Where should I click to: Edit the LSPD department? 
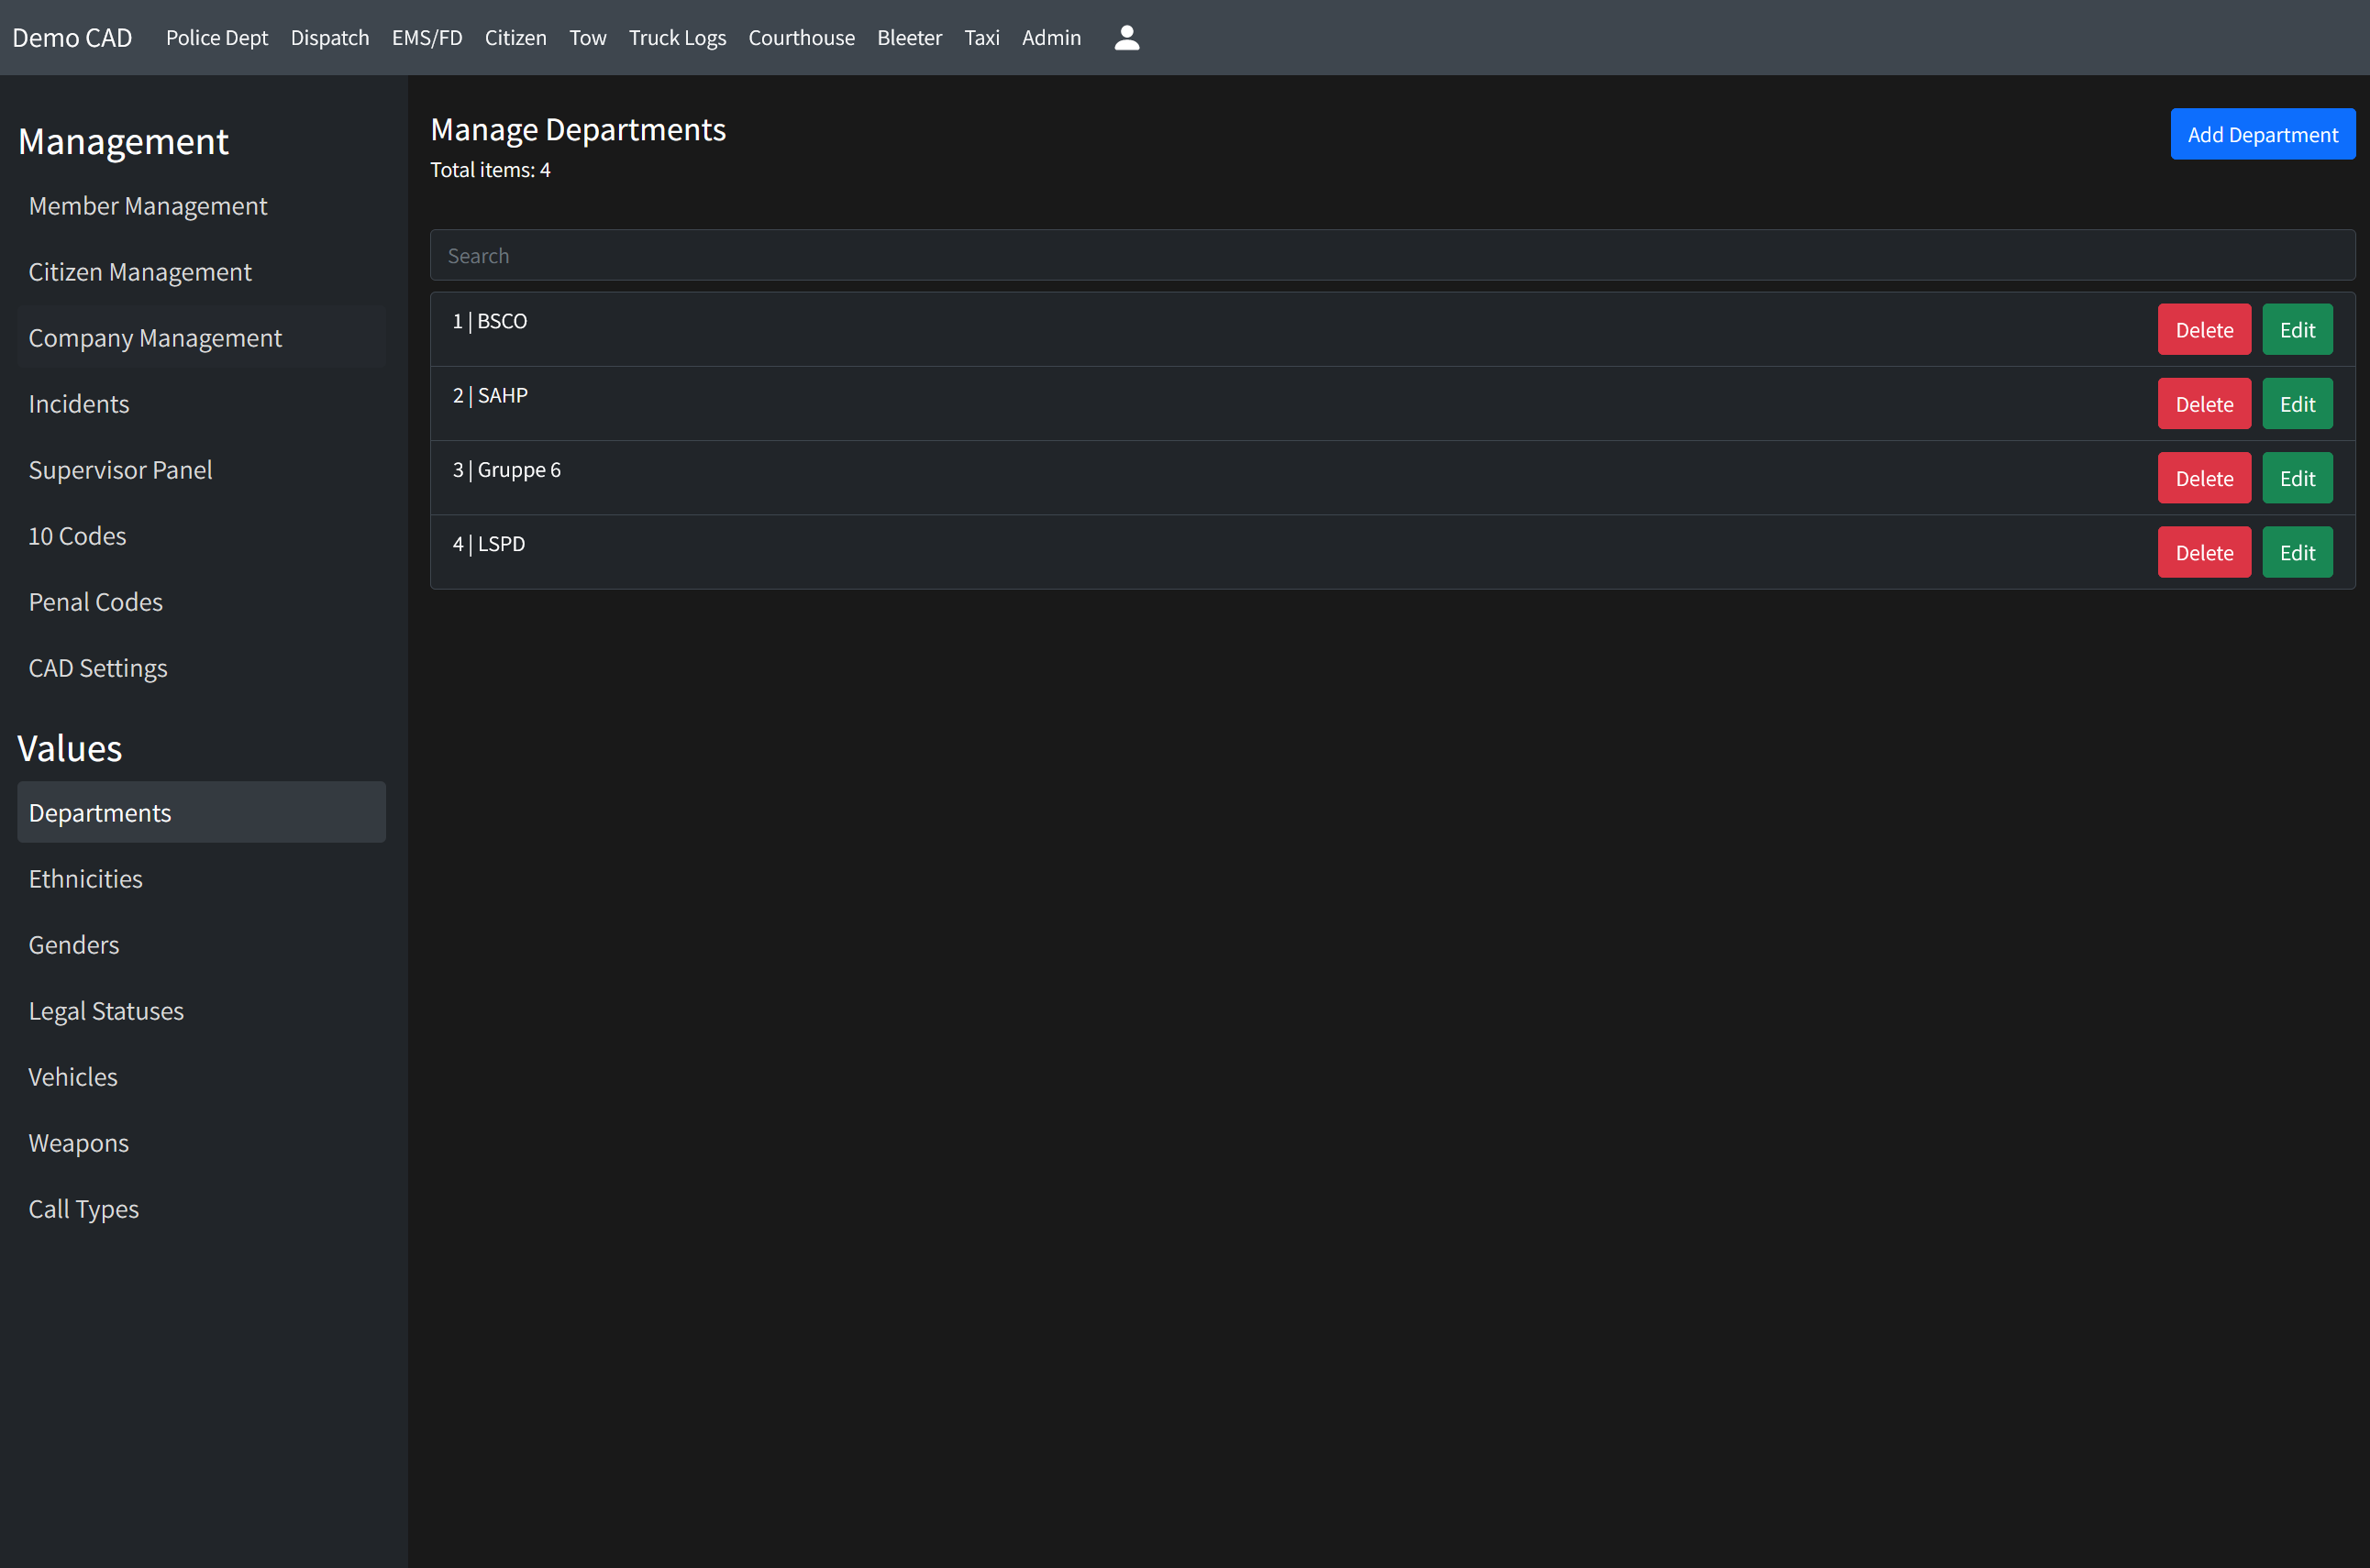pyautogui.click(x=2296, y=552)
